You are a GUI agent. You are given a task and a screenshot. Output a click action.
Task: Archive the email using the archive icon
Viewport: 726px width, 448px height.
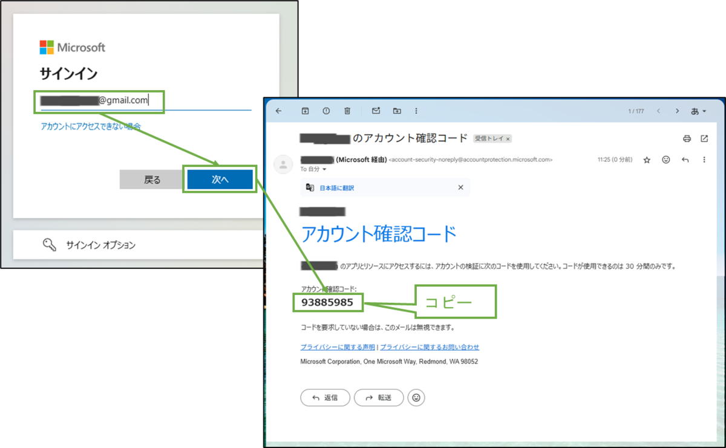point(306,111)
